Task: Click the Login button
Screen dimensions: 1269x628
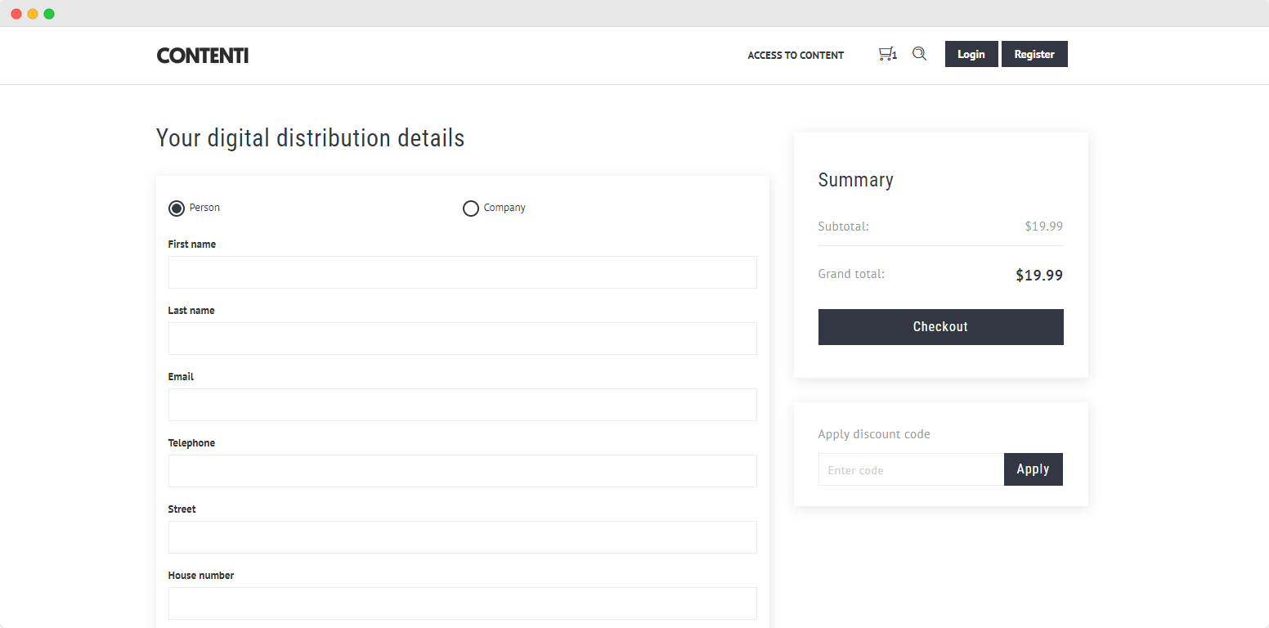Action: pos(971,54)
